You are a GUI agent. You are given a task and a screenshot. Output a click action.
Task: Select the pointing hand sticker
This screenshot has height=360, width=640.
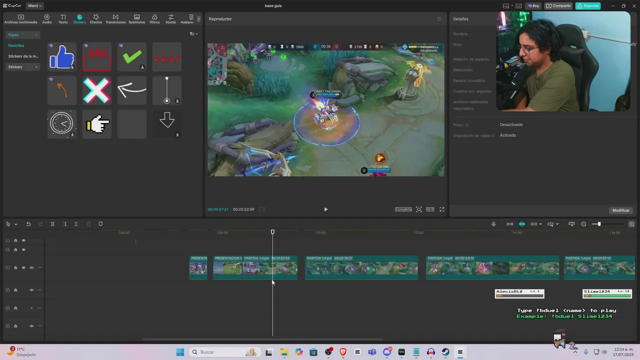coord(97,124)
